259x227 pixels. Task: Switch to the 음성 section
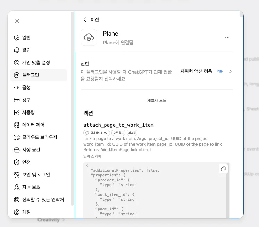pos(39,88)
